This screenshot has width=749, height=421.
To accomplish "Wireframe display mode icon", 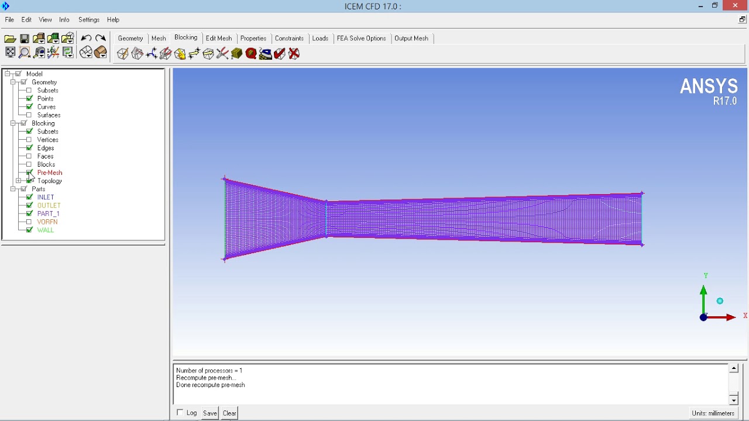I will click(86, 53).
